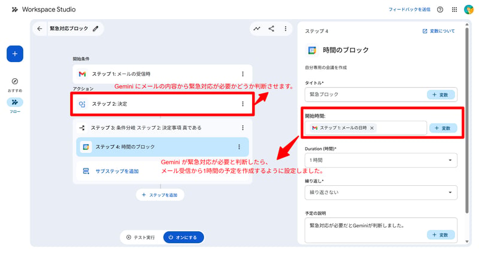479x254 pixels.
Task: Select ステップ 2: 決定 step
Action: pos(162,104)
